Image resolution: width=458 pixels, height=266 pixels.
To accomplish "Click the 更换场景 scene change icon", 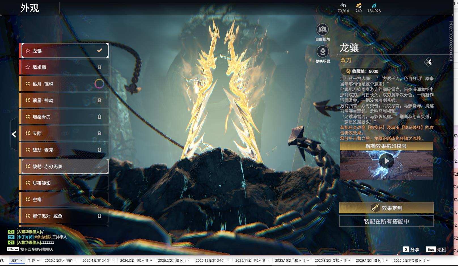I will (323, 51).
